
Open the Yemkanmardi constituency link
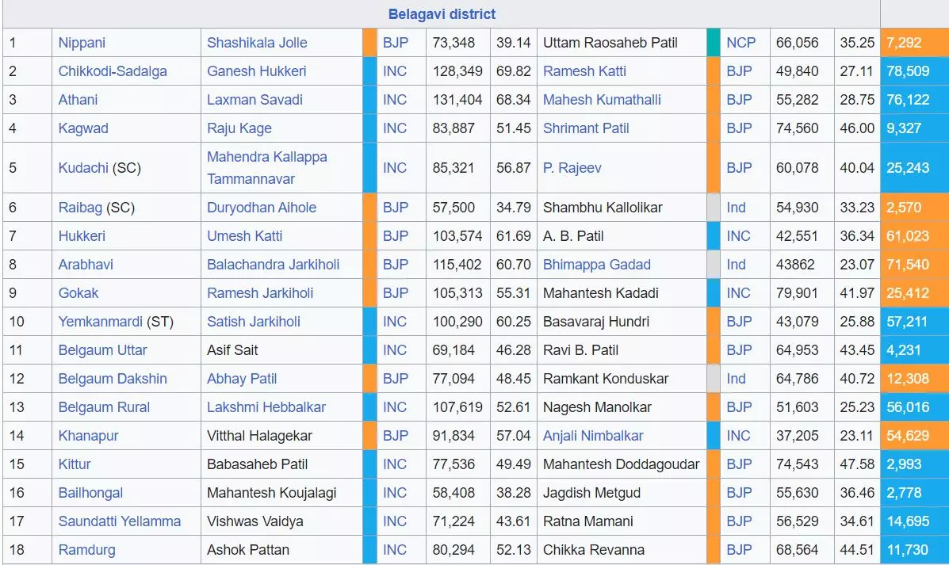101,321
